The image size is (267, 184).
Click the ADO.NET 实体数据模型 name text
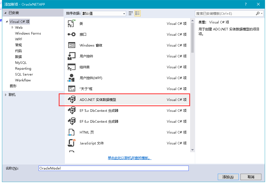point(98,100)
